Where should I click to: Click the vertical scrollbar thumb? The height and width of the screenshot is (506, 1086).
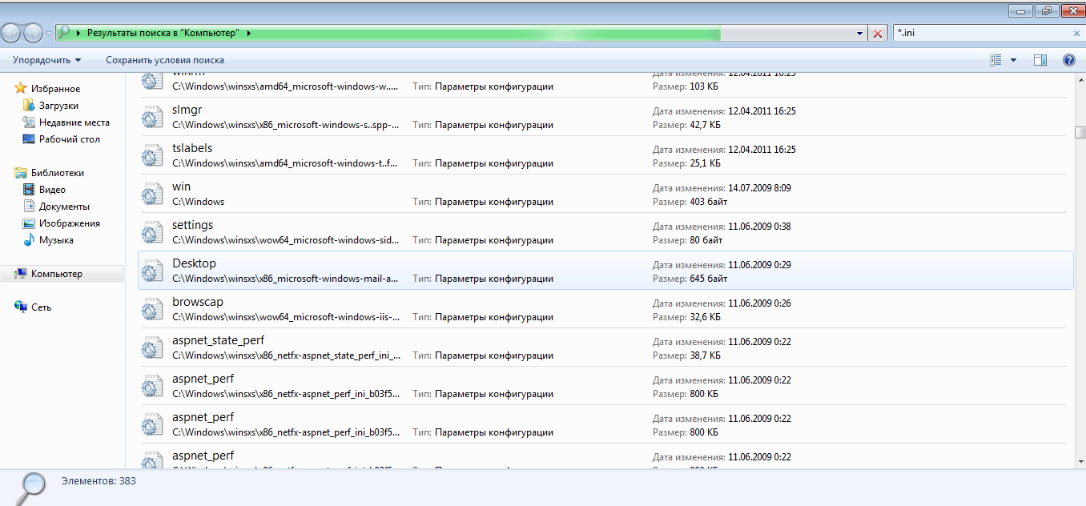[x=1080, y=132]
